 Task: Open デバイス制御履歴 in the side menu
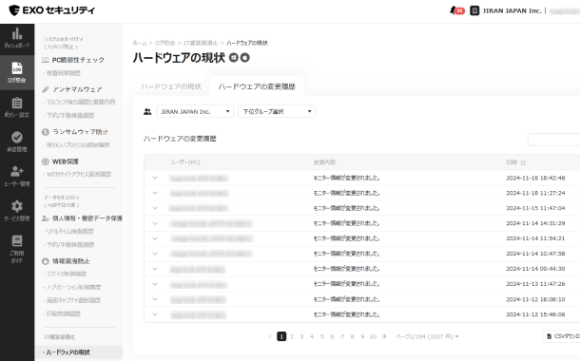coord(67,274)
